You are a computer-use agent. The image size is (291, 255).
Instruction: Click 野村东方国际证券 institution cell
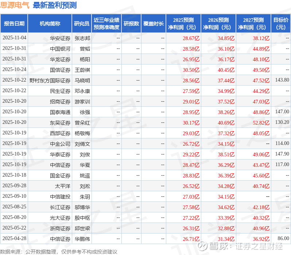(x=50, y=81)
